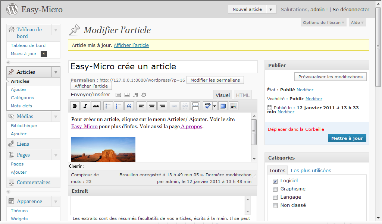Image resolution: width=382 pixels, height=224 pixels.
Task: Open Thèmes under Apparence
Action: coord(19,211)
